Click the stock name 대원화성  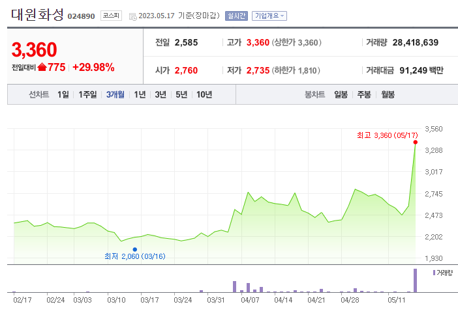pos(37,14)
